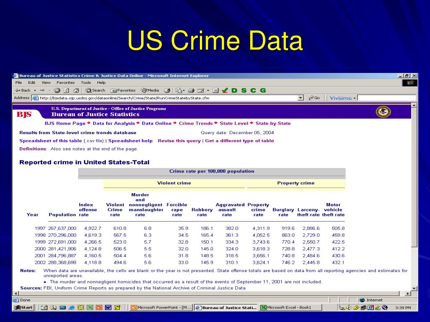Click the Bureau of Justice Stati... taskbar button
This screenshot has height=322, width=430.
pyautogui.click(x=226, y=307)
